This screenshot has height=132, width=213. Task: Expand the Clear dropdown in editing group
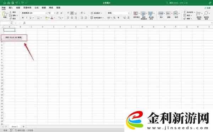pyautogui.click(x=191, y=18)
